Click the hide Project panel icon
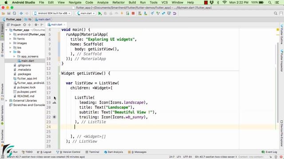284x159 pixels. [x=42, y=25]
